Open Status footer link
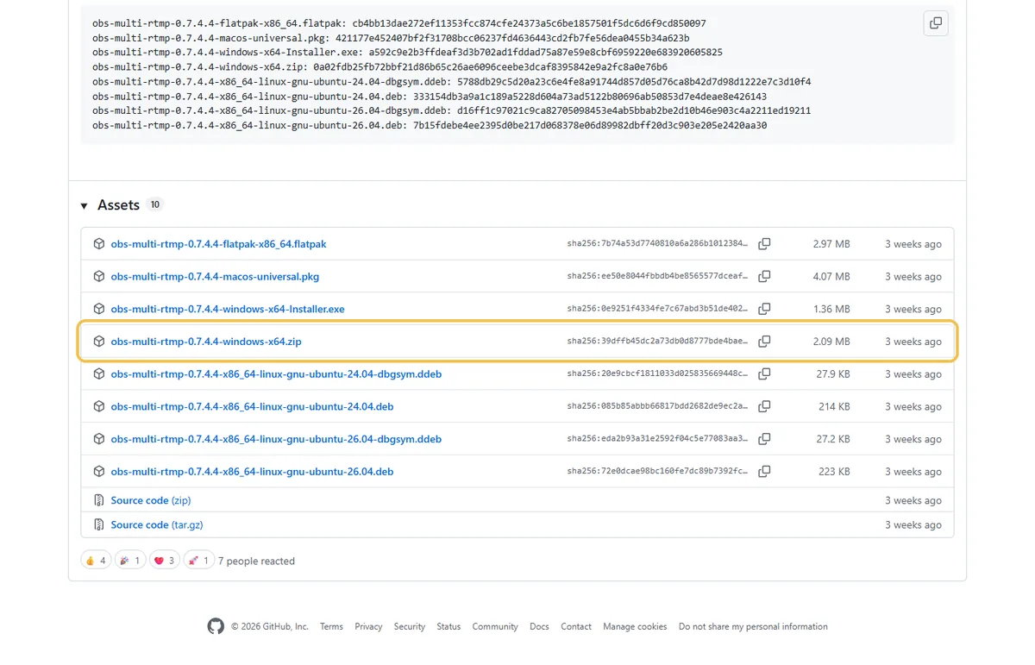 click(448, 627)
